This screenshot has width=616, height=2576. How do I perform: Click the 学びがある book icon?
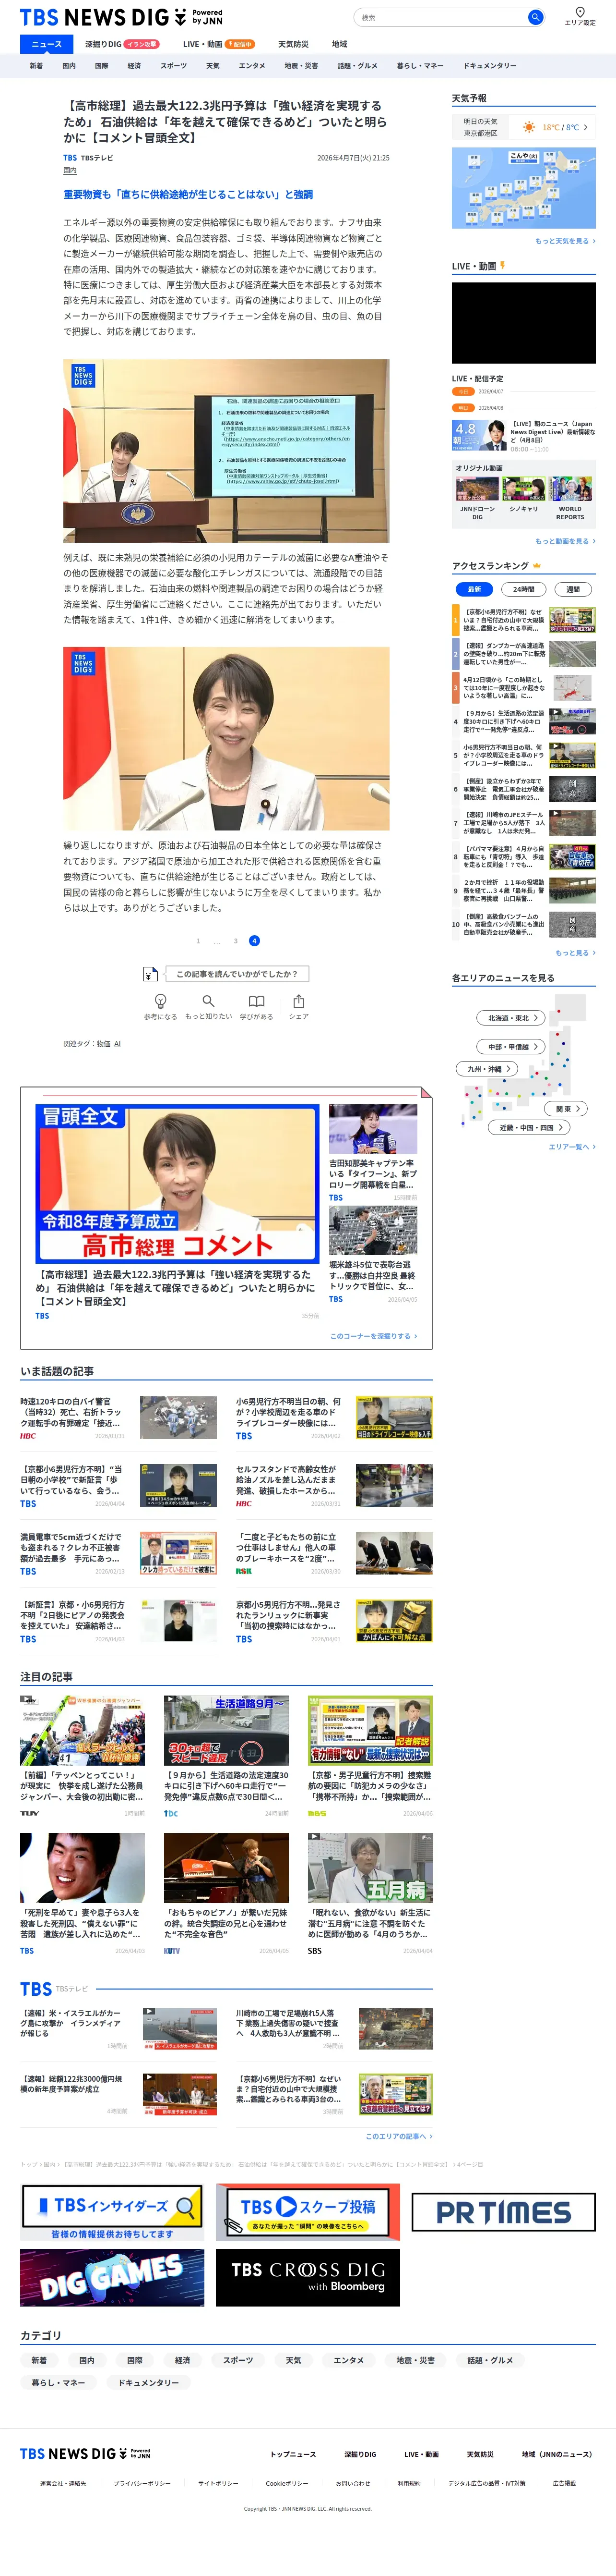[257, 1001]
